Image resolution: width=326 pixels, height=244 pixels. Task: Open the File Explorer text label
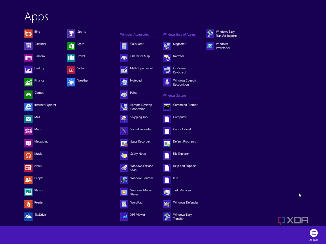[181, 154]
